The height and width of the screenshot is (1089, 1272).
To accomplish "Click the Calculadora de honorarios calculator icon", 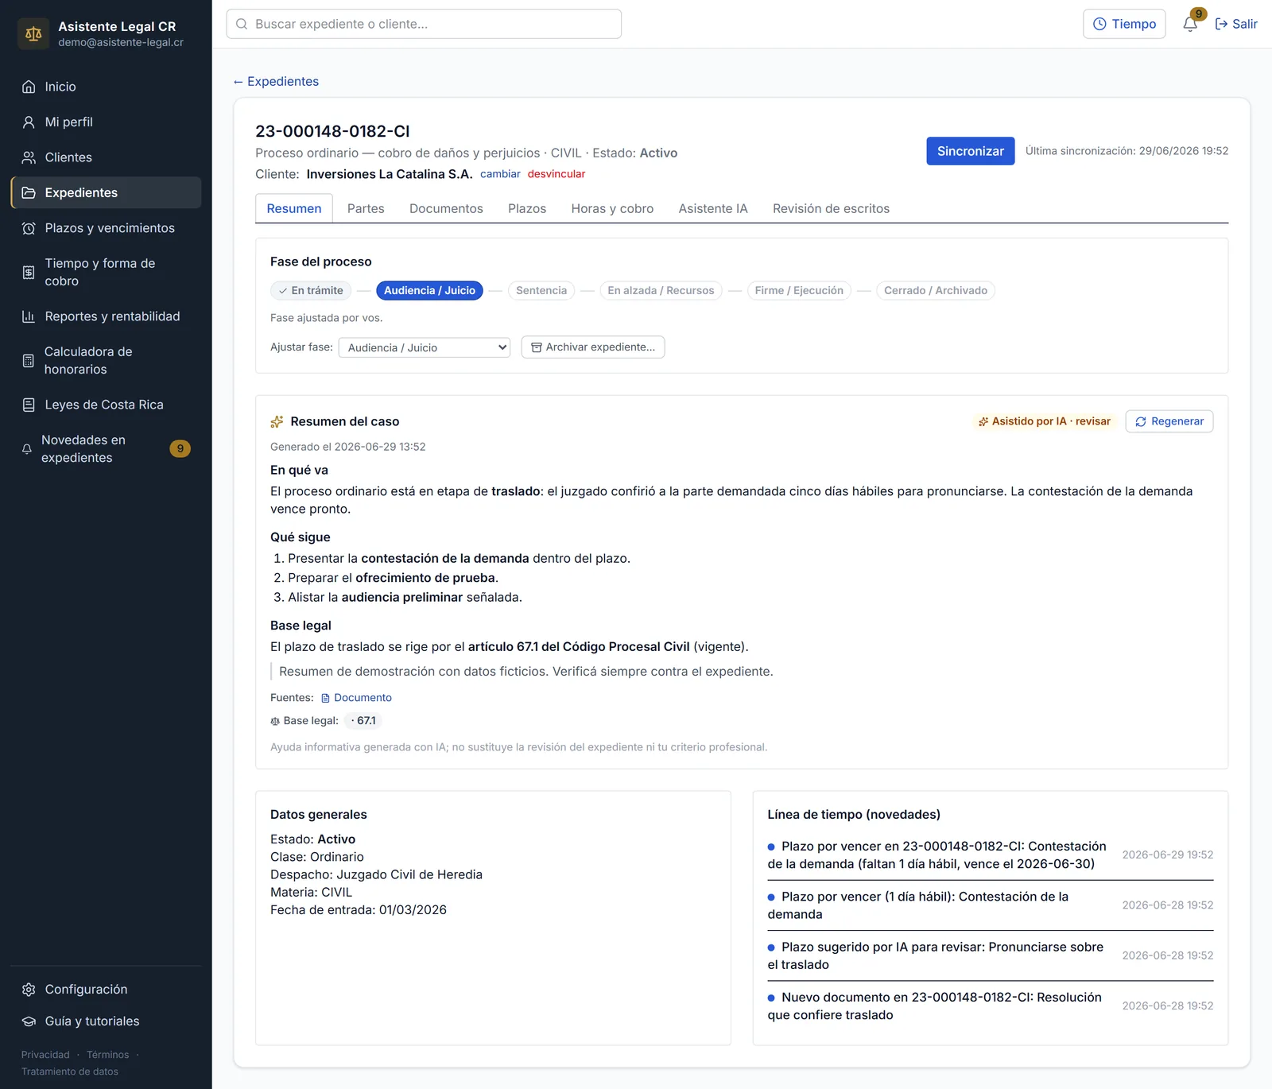I will tap(29, 360).
